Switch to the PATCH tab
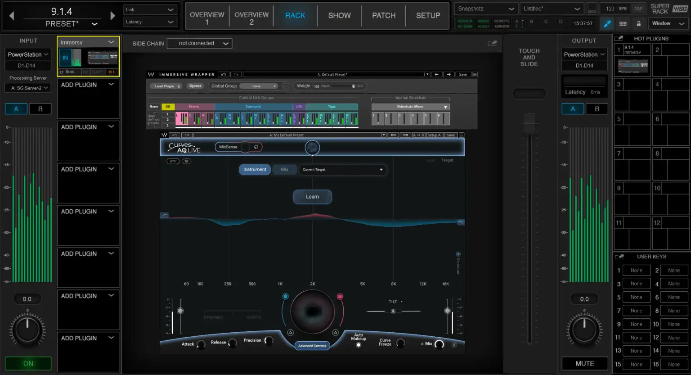Image resolution: width=691 pixels, height=375 pixels. coord(383,16)
